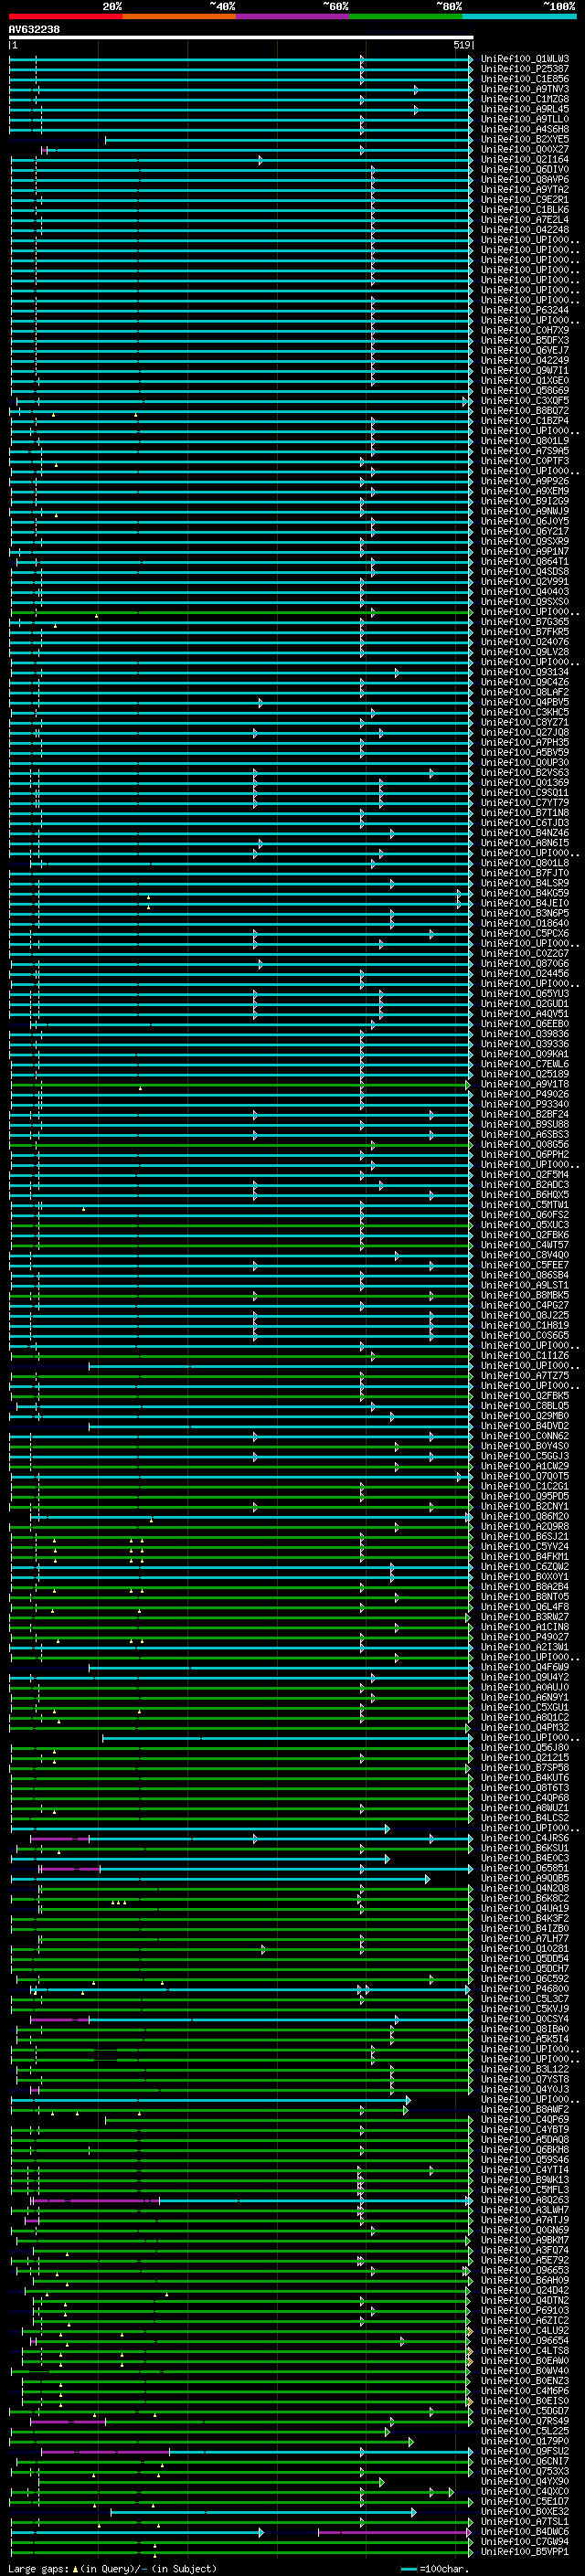Click label UniRef100_A9V1T8
Viewport: 585px width, 2576px height.
pyautogui.click(x=525, y=1084)
